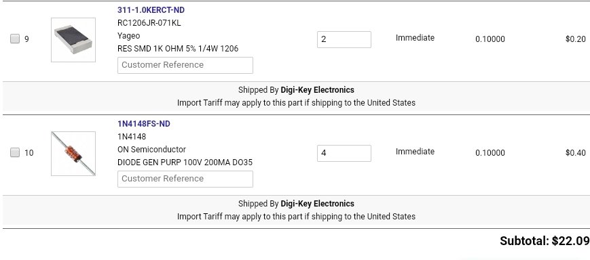Click the Yageo manufacturer name
The height and width of the screenshot is (260, 590).
click(x=129, y=36)
